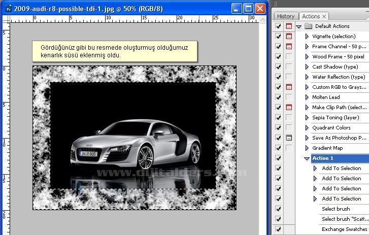Image resolution: width=369 pixels, height=235 pixels.
Task: Select the Save As Photoshop P... action
Action: (x=339, y=138)
